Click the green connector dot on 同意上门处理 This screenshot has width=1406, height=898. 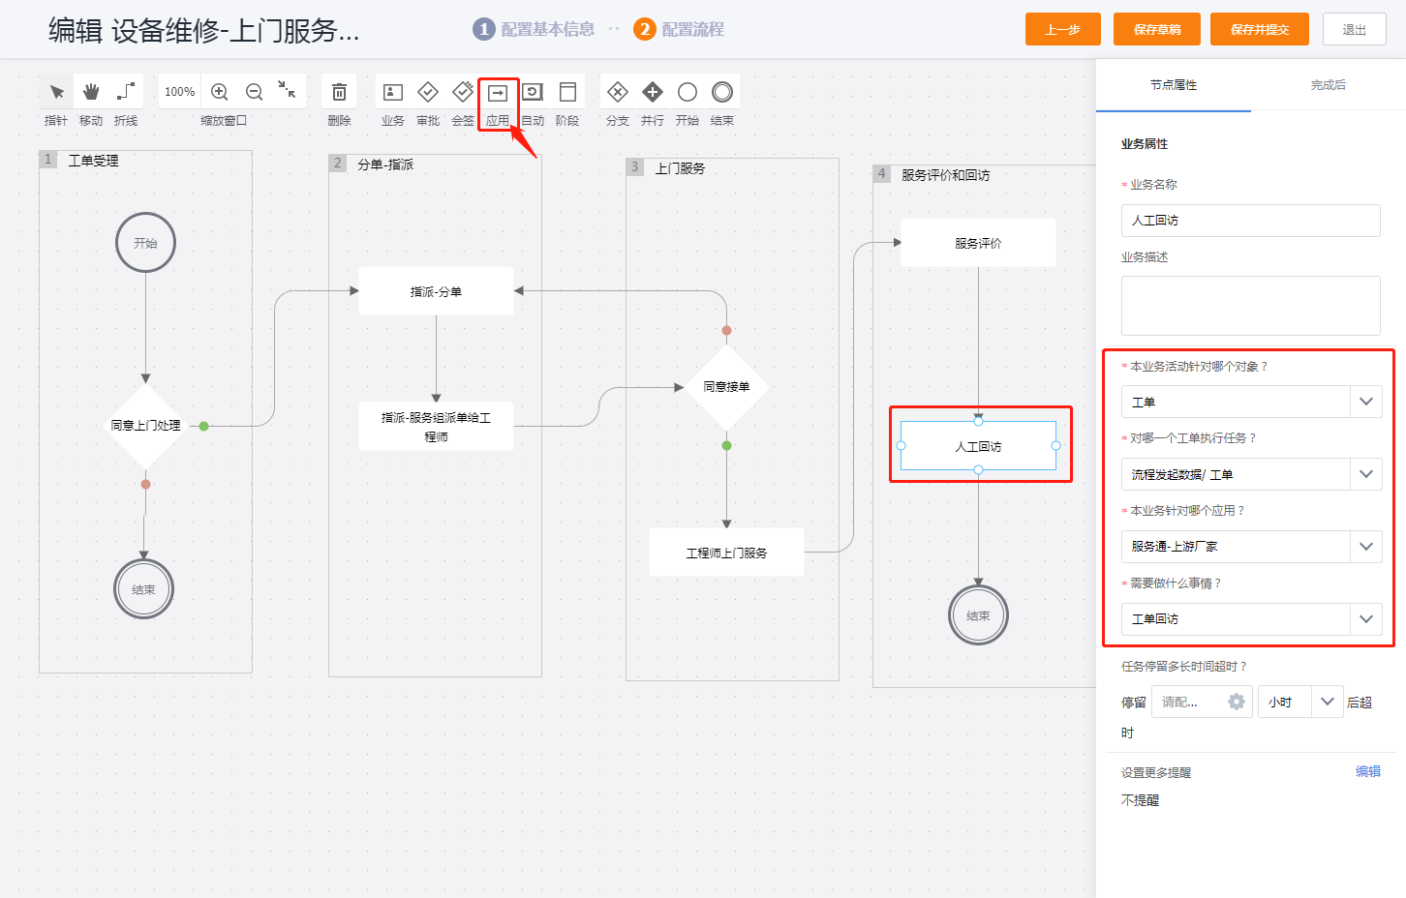point(204,426)
